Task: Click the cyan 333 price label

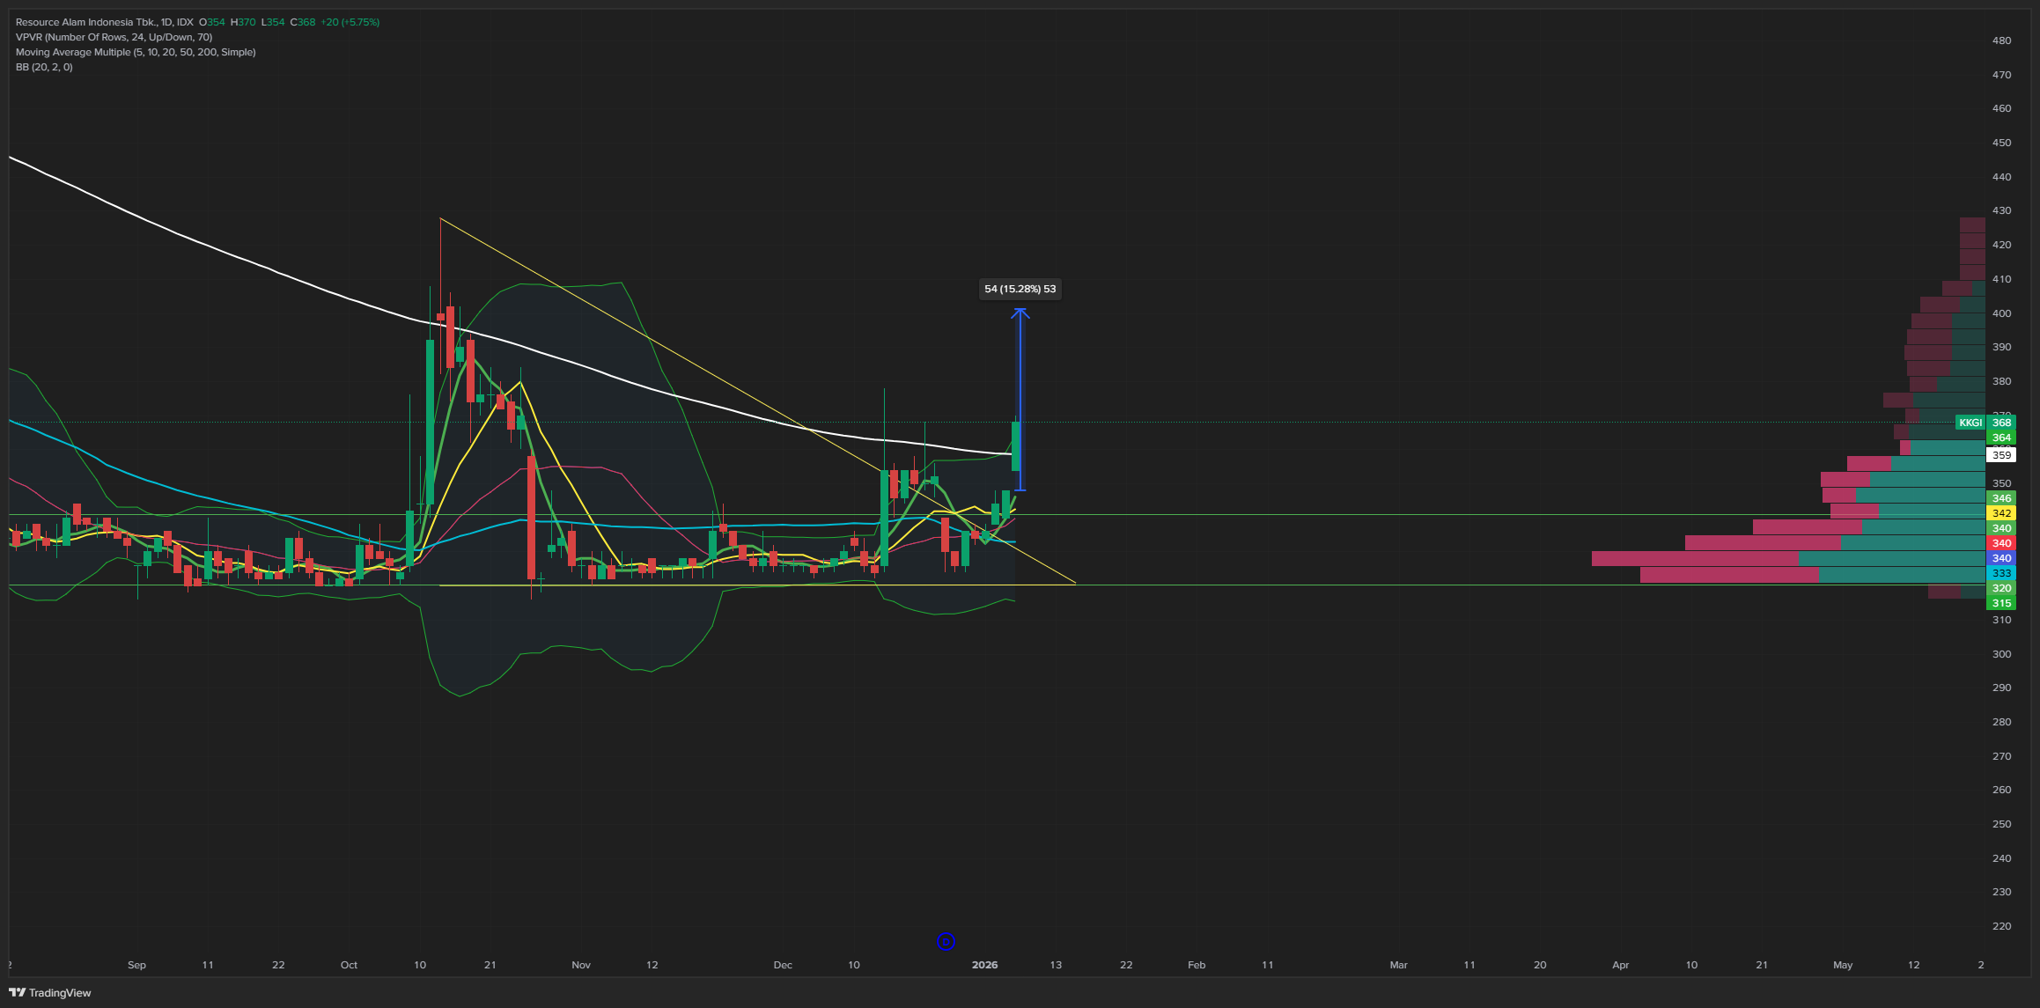Action: click(2001, 573)
